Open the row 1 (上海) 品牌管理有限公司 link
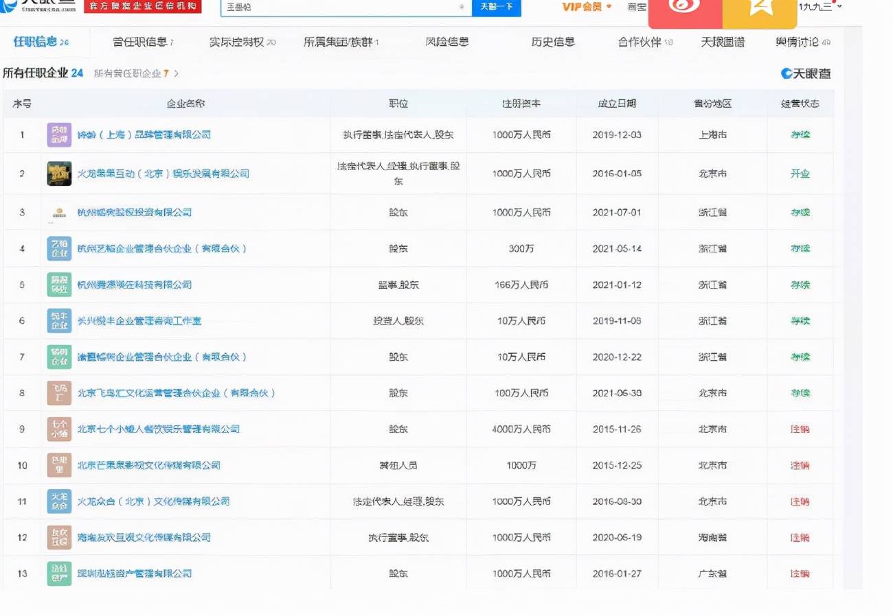893x616 pixels. coord(144,134)
